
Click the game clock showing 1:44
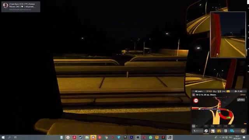pyautogui.click(x=238, y=91)
